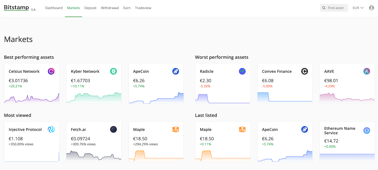Click the Kyber Network coin icon

pyautogui.click(x=113, y=71)
